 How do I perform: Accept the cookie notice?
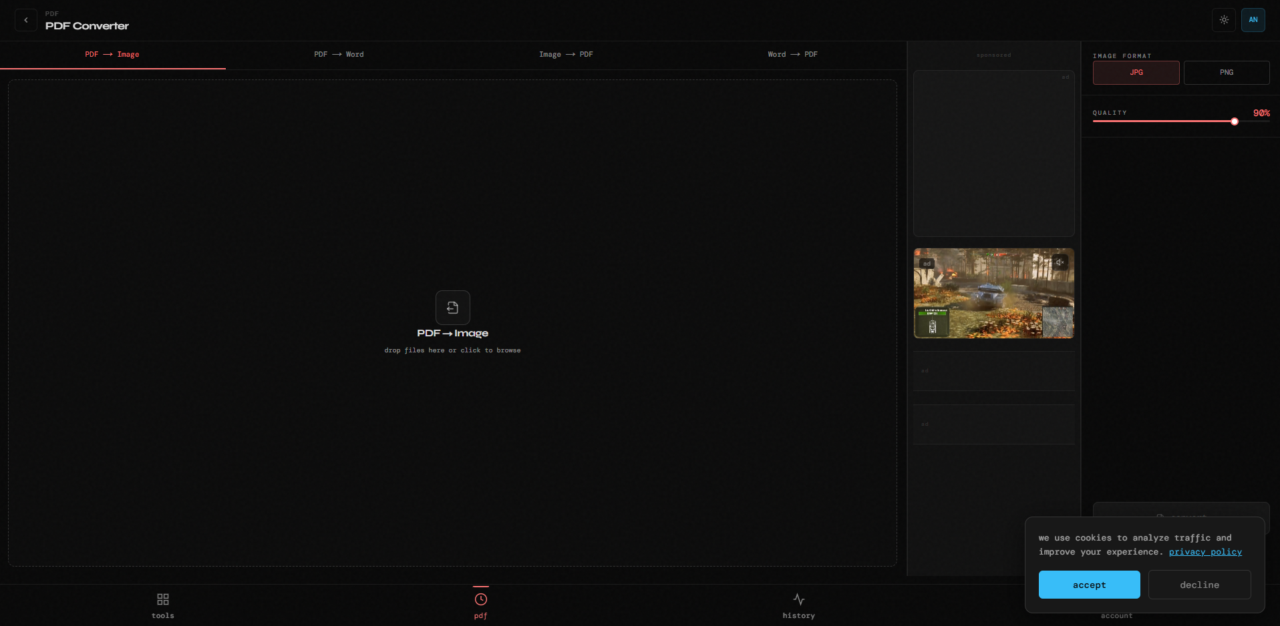point(1089,585)
